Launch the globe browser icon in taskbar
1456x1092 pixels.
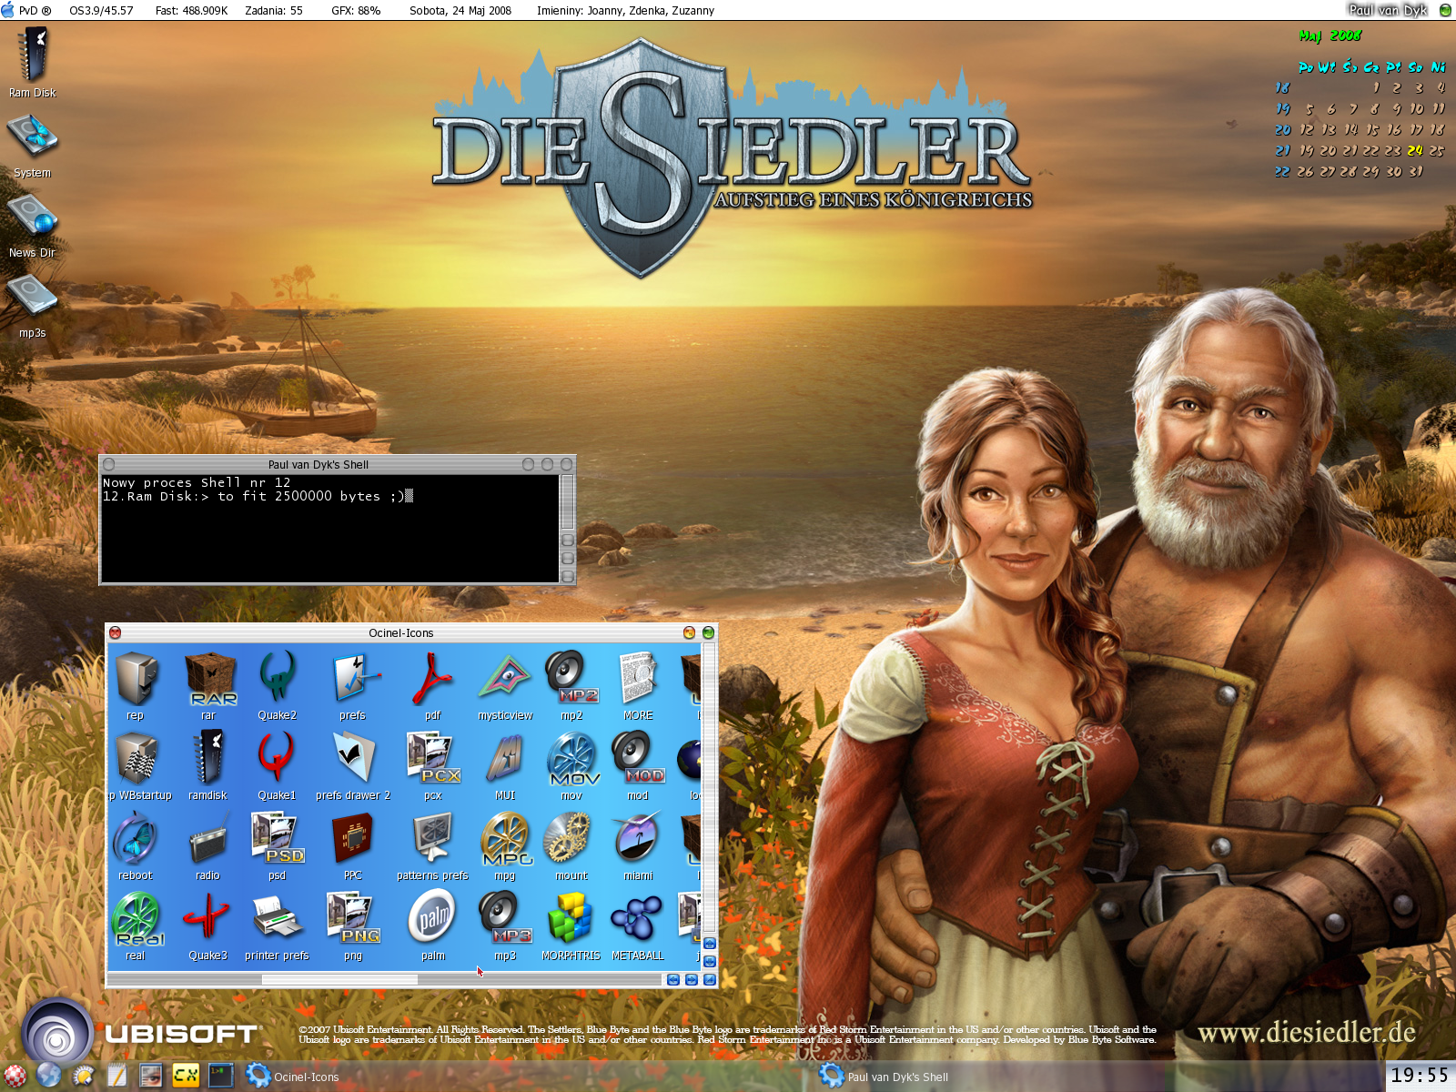click(49, 1076)
